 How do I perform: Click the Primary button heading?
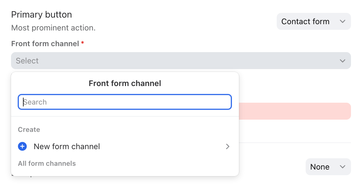(42, 14)
